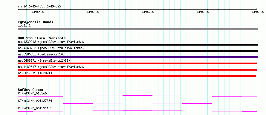This screenshot has height=115, width=266.
Task: Click the CTNNA3|NM_001127384 gene label
Action: click(x=35, y=101)
